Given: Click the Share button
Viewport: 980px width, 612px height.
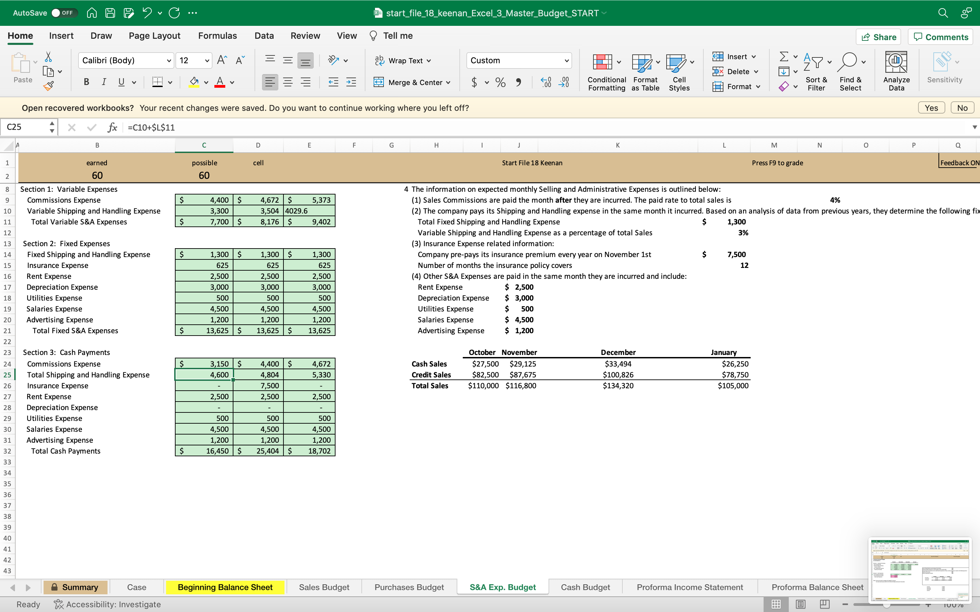Looking at the screenshot, I should [x=878, y=37].
